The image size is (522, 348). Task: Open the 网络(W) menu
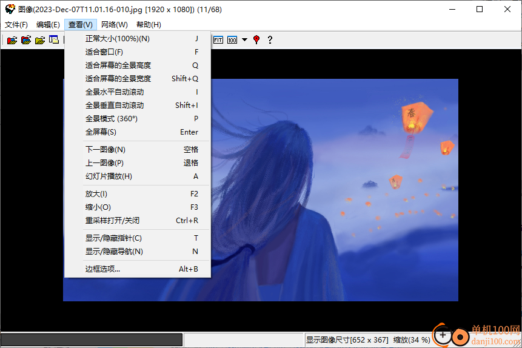(x=114, y=25)
